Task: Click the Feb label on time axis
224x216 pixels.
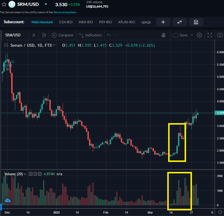Action: pos(106,212)
